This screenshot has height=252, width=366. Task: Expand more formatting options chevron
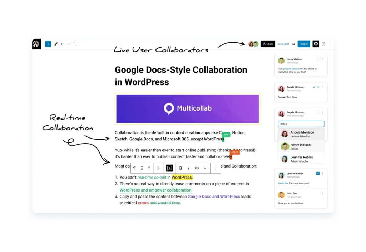(x=205, y=168)
